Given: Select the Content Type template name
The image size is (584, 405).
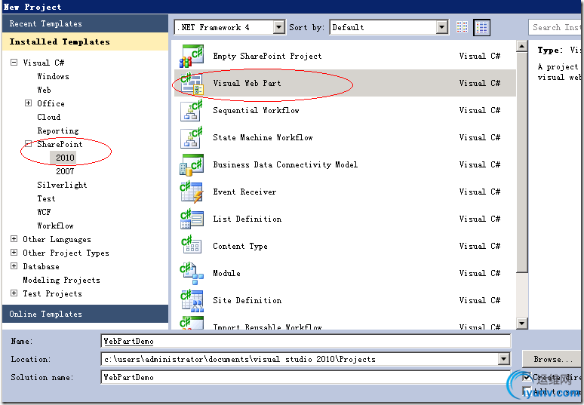Looking at the screenshot, I should tap(240, 247).
